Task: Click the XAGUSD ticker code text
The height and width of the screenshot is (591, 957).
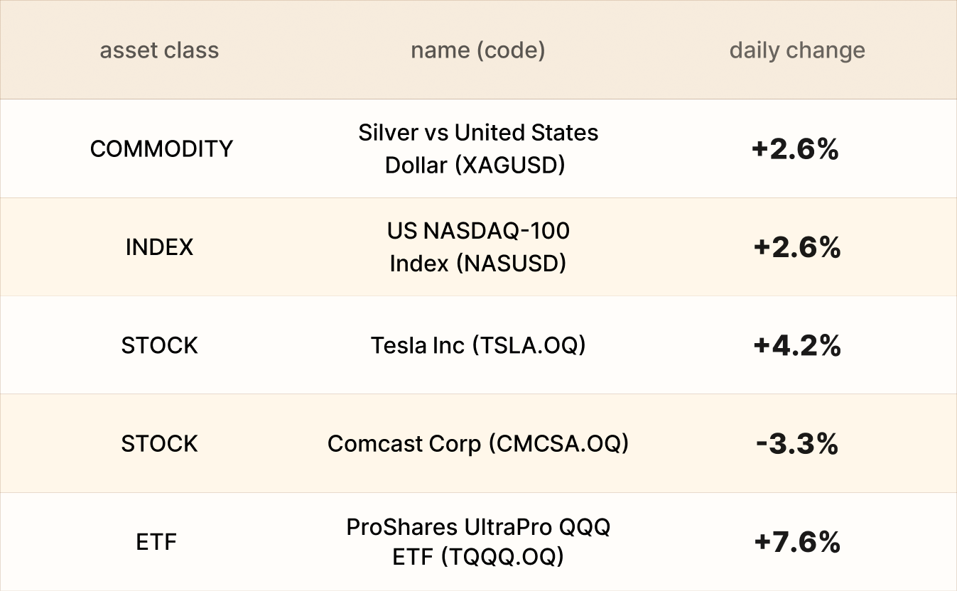Action: [x=511, y=165]
